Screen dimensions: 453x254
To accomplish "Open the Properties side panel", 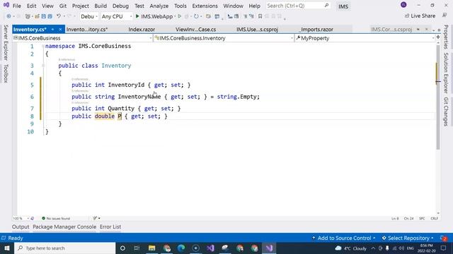I will (446, 37).
